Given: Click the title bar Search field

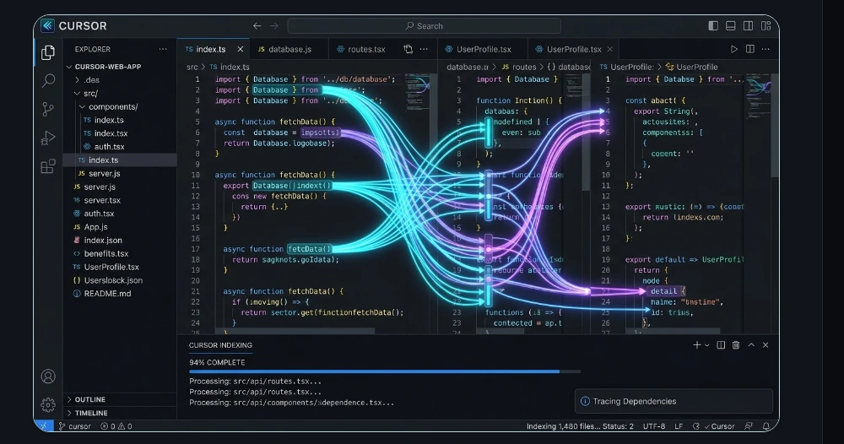Looking at the screenshot, I should 425,26.
